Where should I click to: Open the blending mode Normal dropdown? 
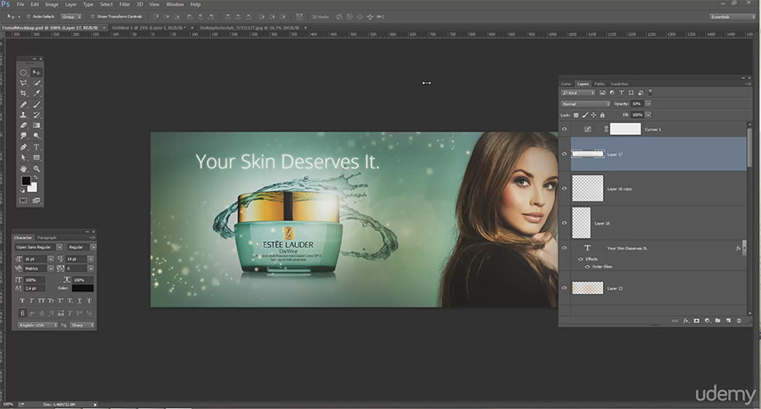pos(585,104)
